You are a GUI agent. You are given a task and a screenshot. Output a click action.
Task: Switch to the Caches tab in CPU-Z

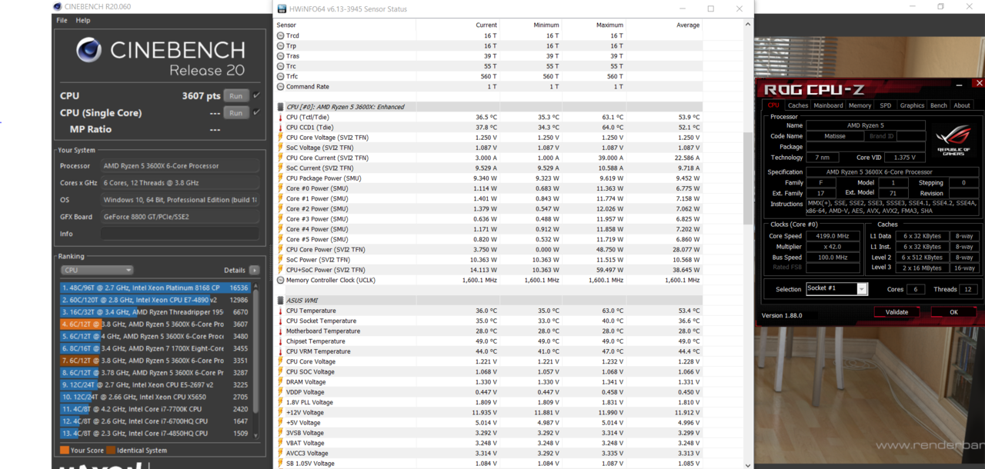click(x=798, y=105)
